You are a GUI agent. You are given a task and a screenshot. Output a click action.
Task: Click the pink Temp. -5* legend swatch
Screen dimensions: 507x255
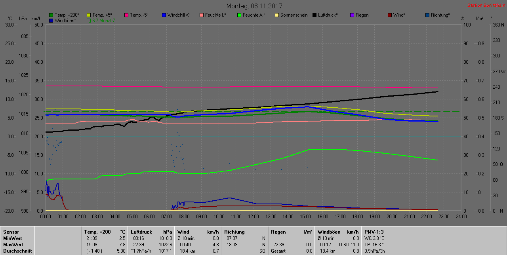pos(126,15)
